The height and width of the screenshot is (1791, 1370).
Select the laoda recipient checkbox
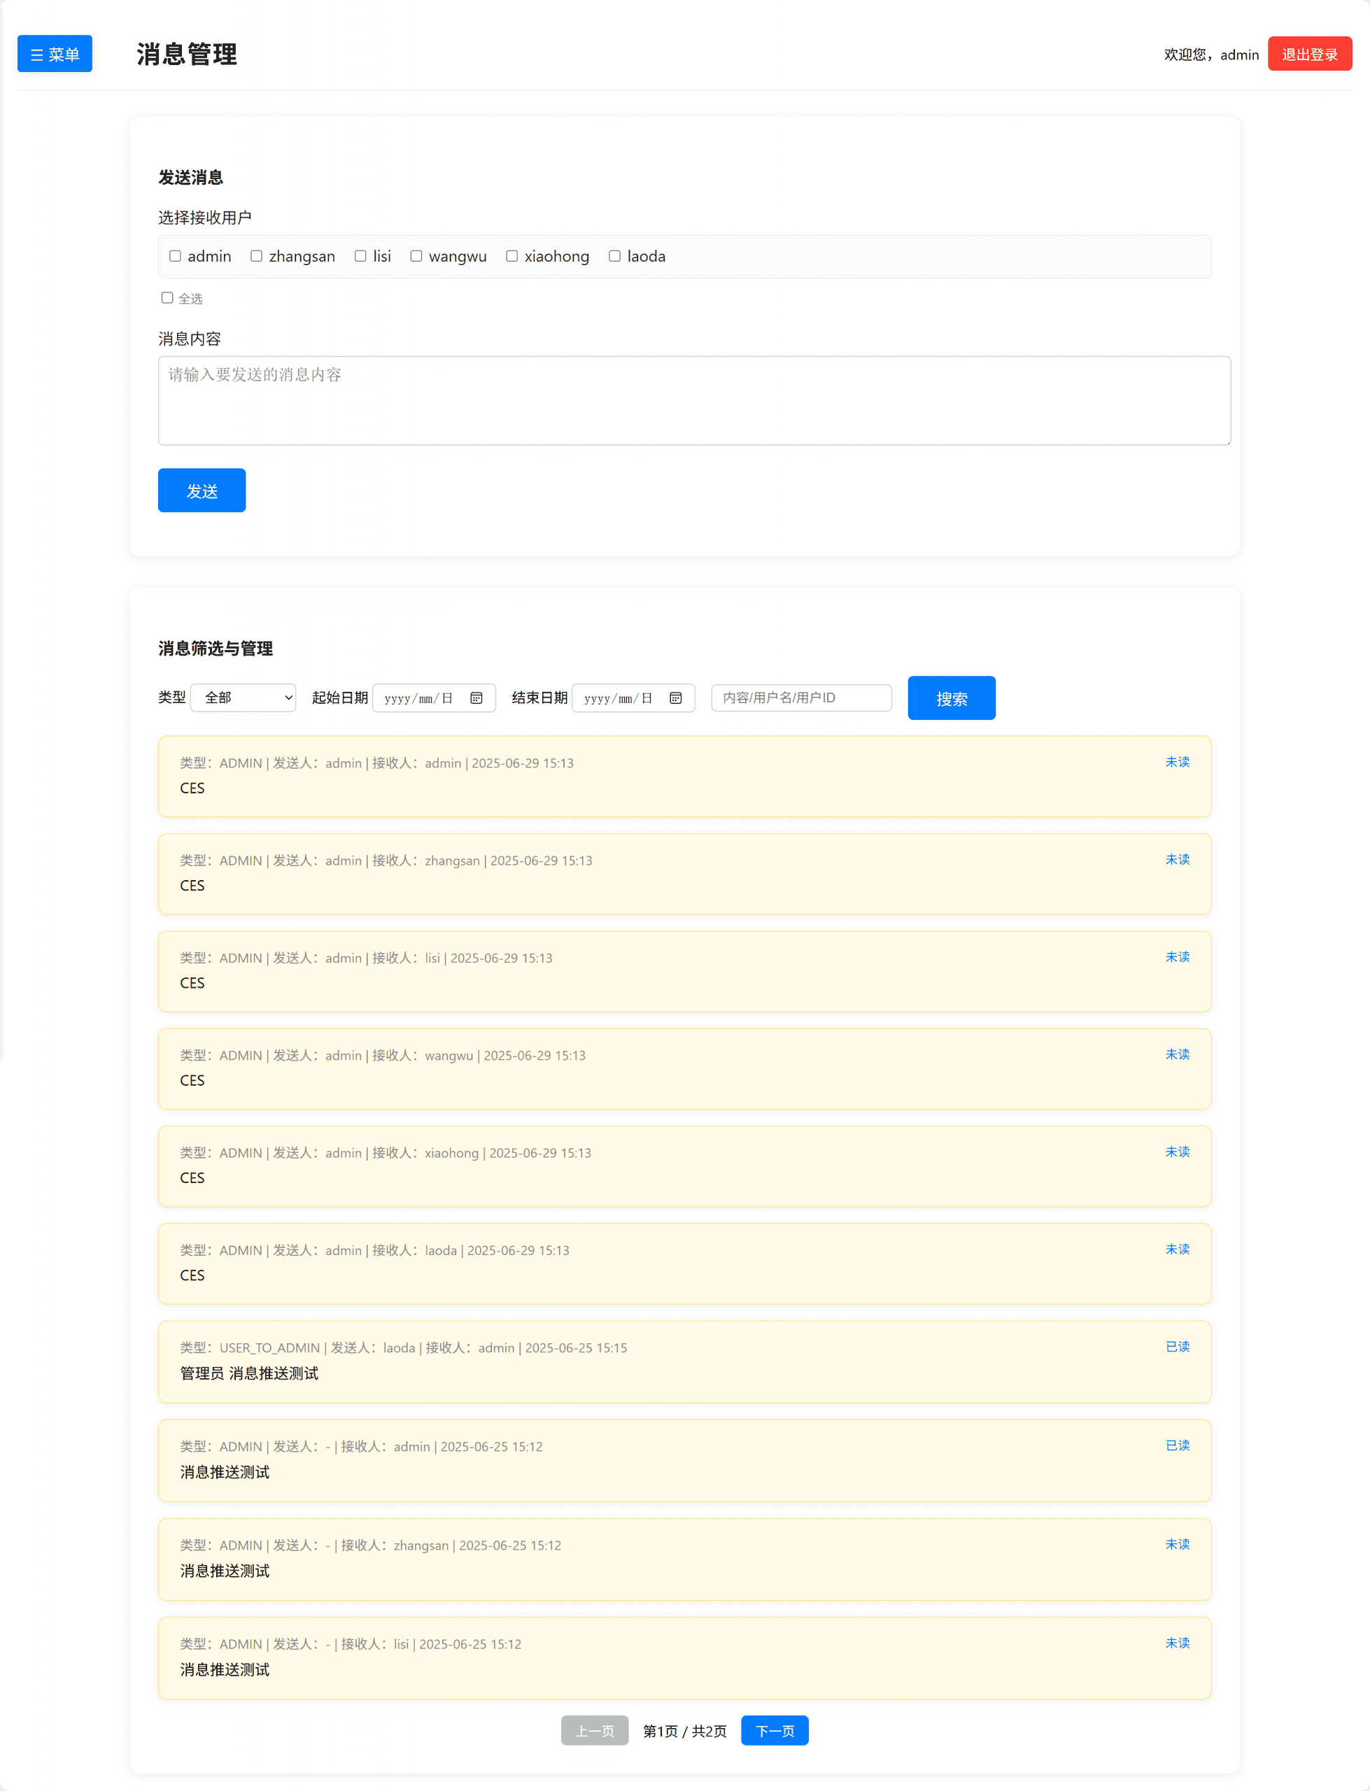[615, 256]
